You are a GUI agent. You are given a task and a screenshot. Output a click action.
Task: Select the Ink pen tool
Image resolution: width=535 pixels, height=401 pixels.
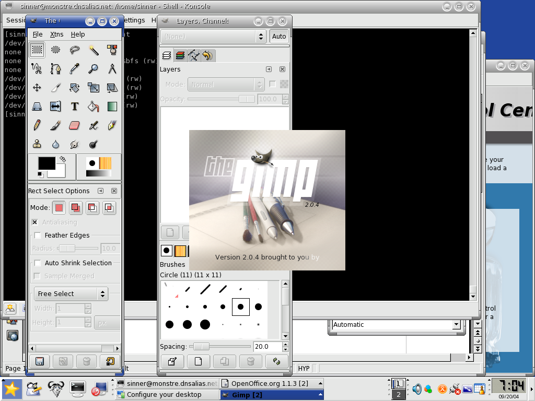click(x=112, y=125)
